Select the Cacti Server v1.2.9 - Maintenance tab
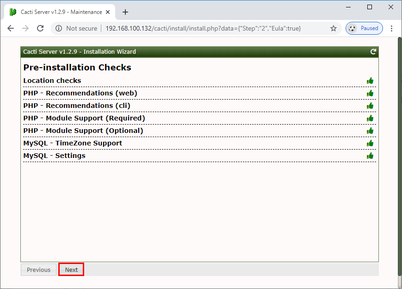 point(60,12)
